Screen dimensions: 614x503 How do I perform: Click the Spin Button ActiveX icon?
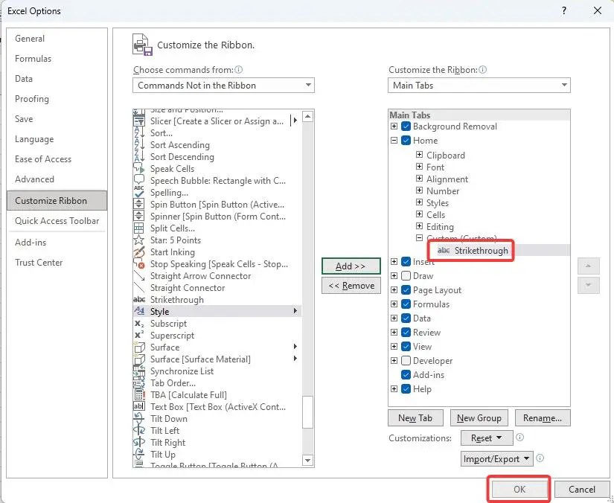pos(139,205)
